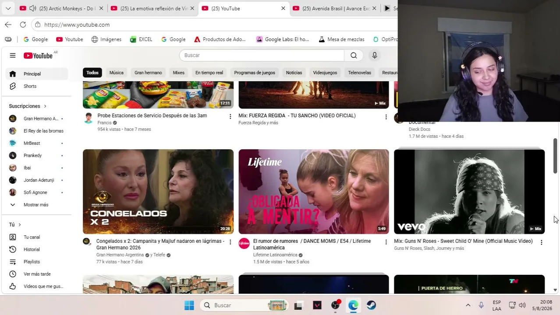
Task: Open Lifetime Latinoamérica channel avatar
Action: coord(244,244)
